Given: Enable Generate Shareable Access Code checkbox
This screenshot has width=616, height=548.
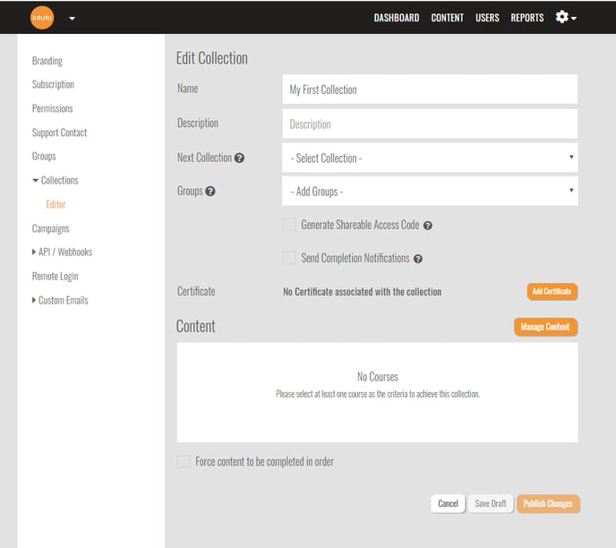Looking at the screenshot, I should coord(289,225).
